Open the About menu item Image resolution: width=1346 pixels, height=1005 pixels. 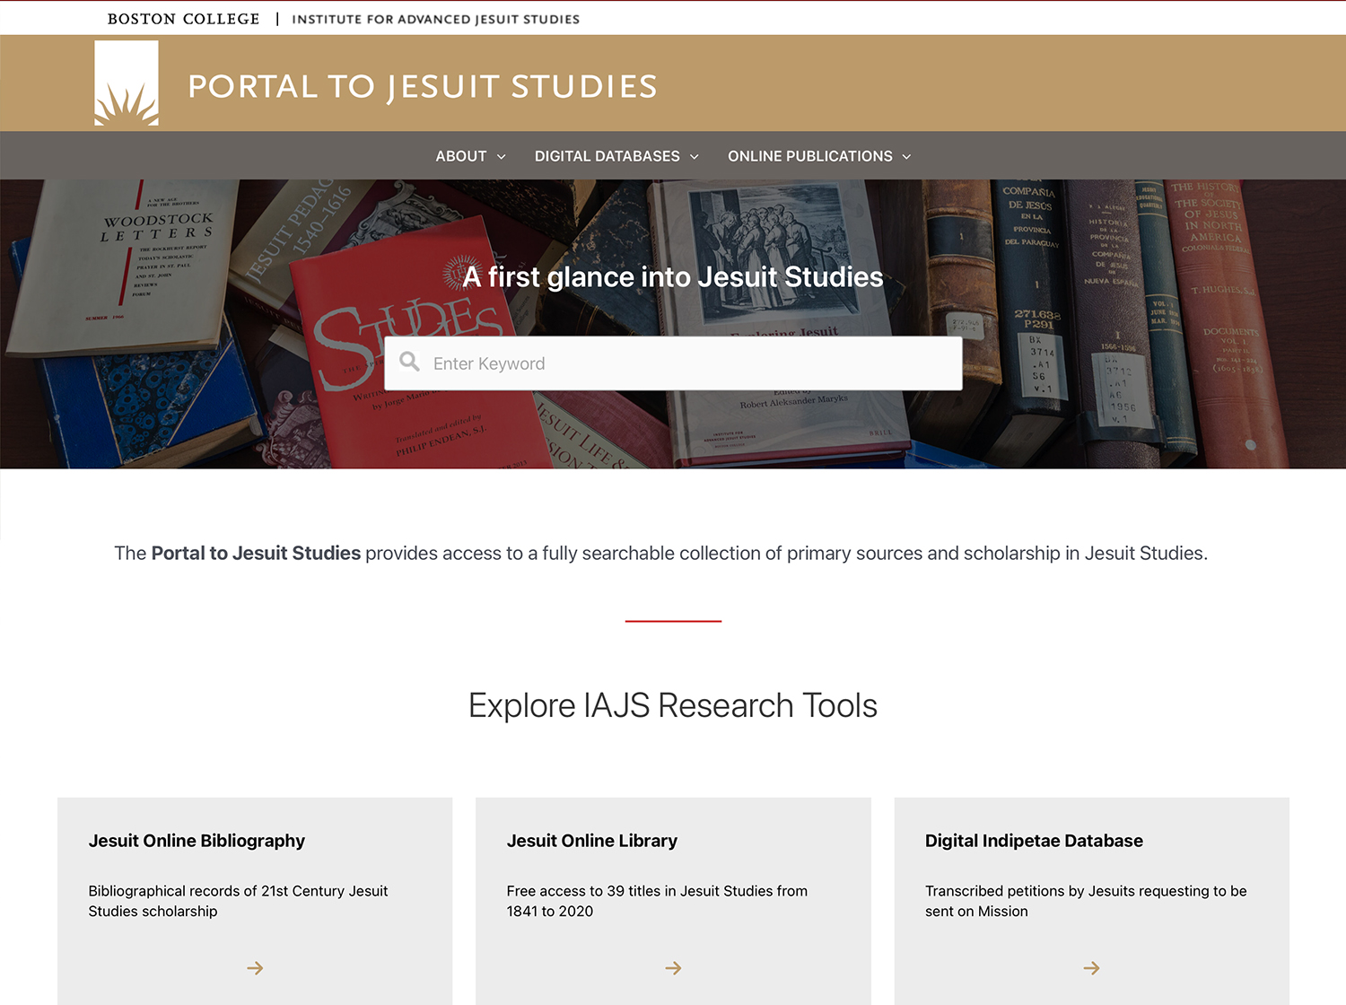coord(460,156)
